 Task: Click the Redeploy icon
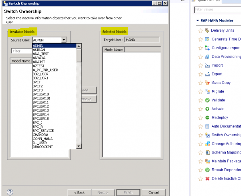point(207,117)
